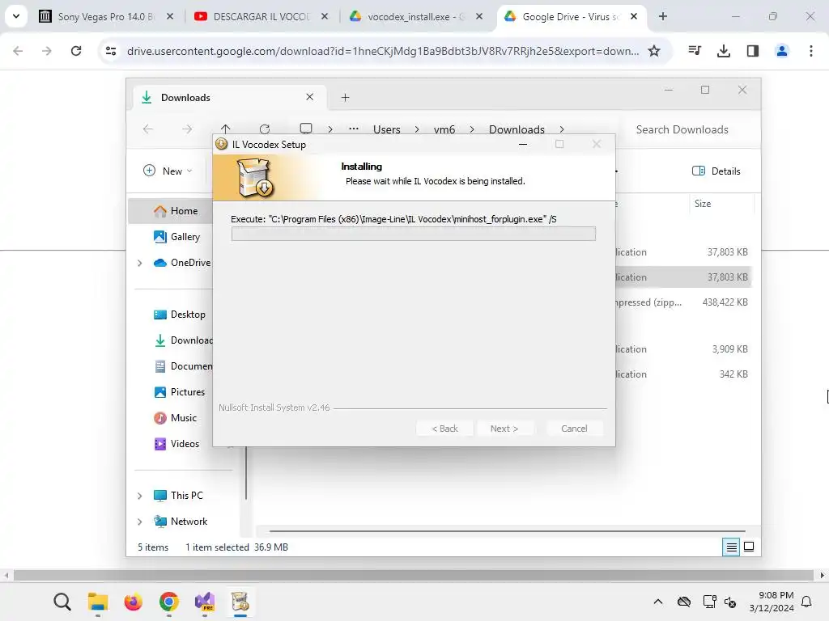This screenshot has width=829, height=621.
Task: Go forward in File Explorer
Action: 187,129
